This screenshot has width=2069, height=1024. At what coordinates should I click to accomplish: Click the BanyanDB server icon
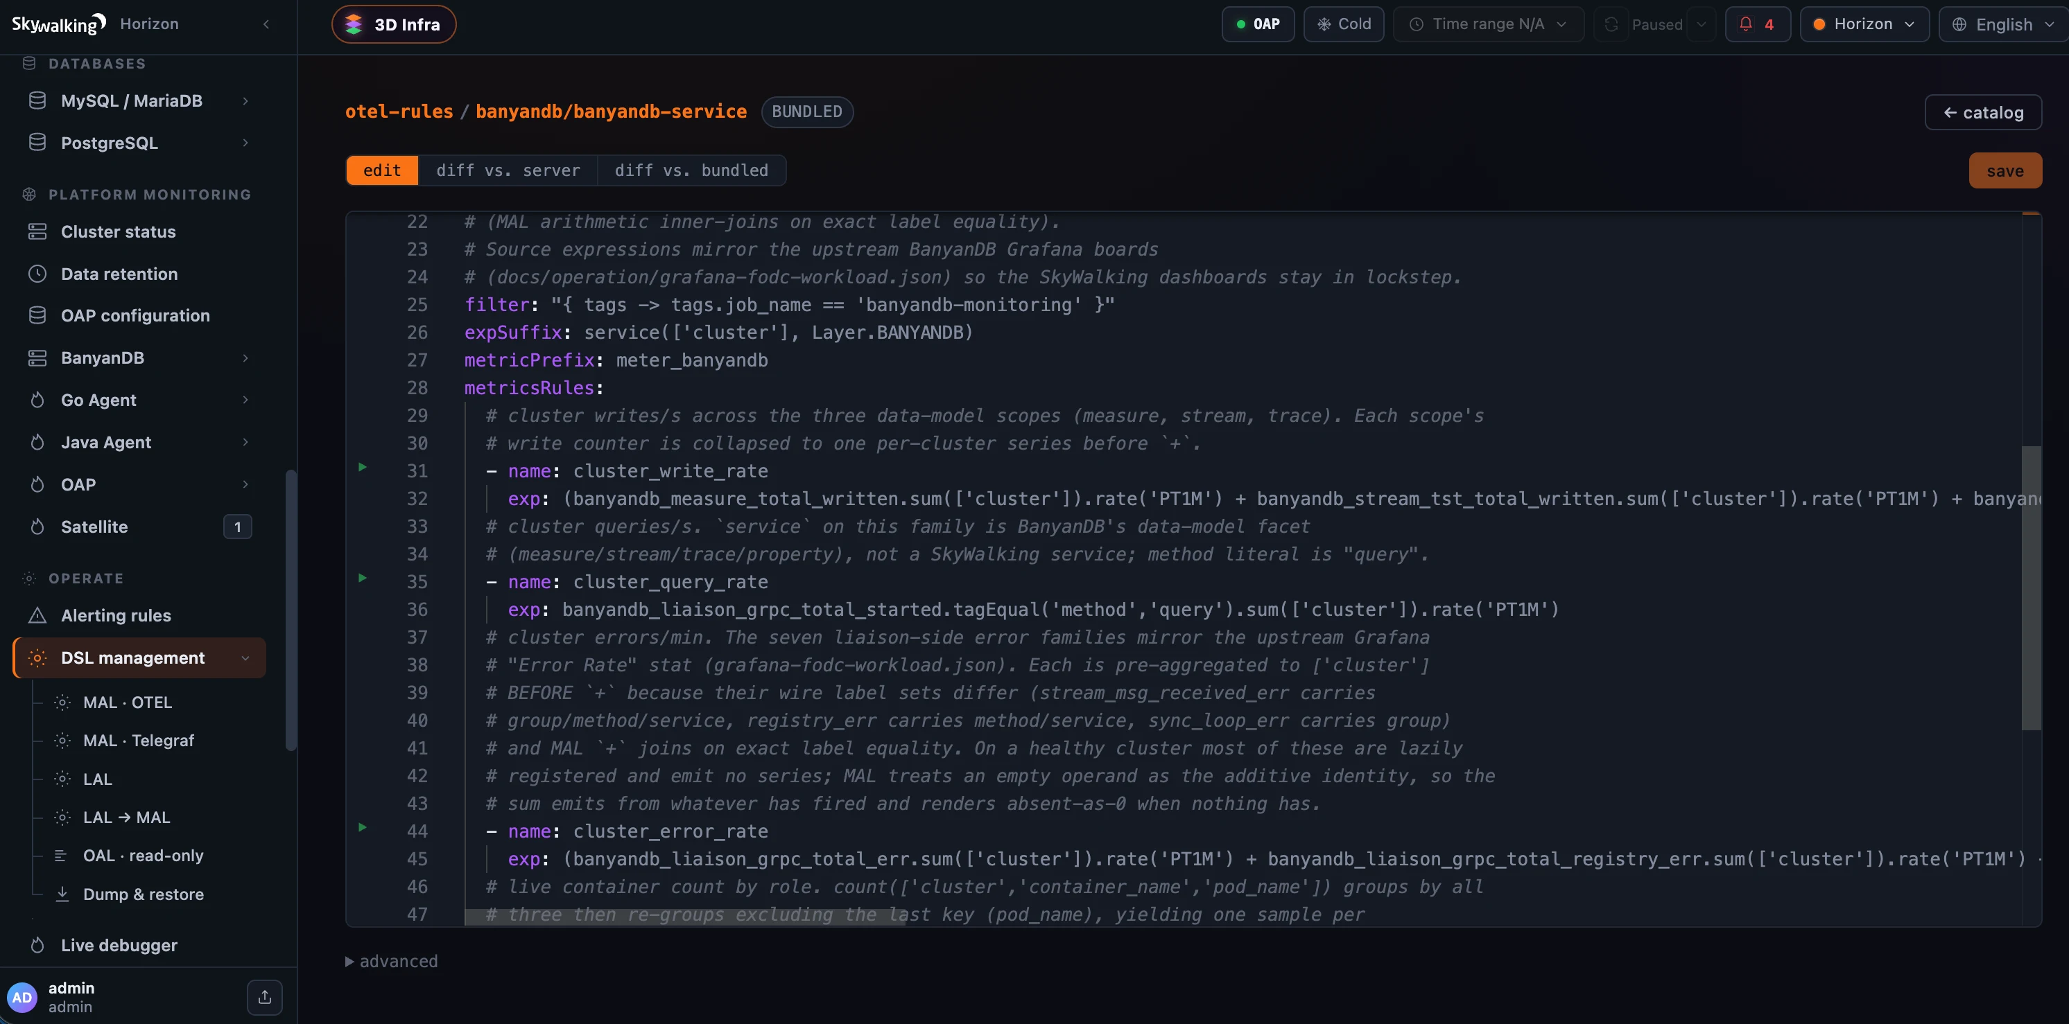click(37, 358)
